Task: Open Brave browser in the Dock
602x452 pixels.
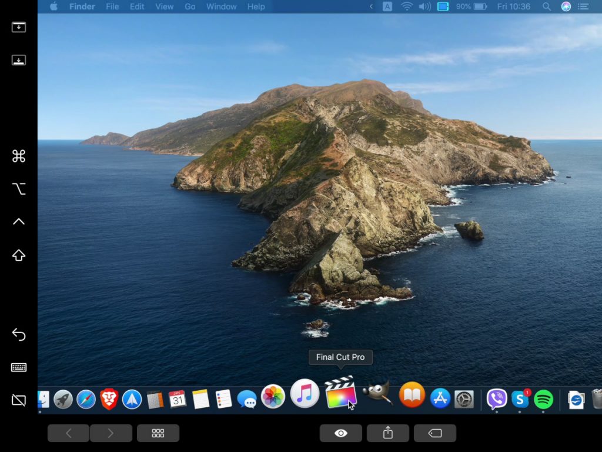Action: click(x=109, y=400)
